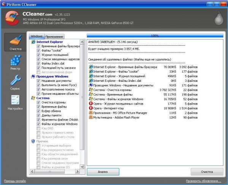The height and width of the screenshot is (185, 228).
Task: Click the icon beside Система - Файлы журналов Windows
Action: click(91, 99)
